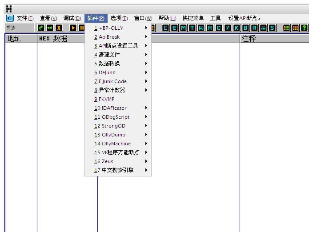This screenshot has height=232, width=309.
Task: Open Executable modules with E icon
Action: (x=174, y=28)
